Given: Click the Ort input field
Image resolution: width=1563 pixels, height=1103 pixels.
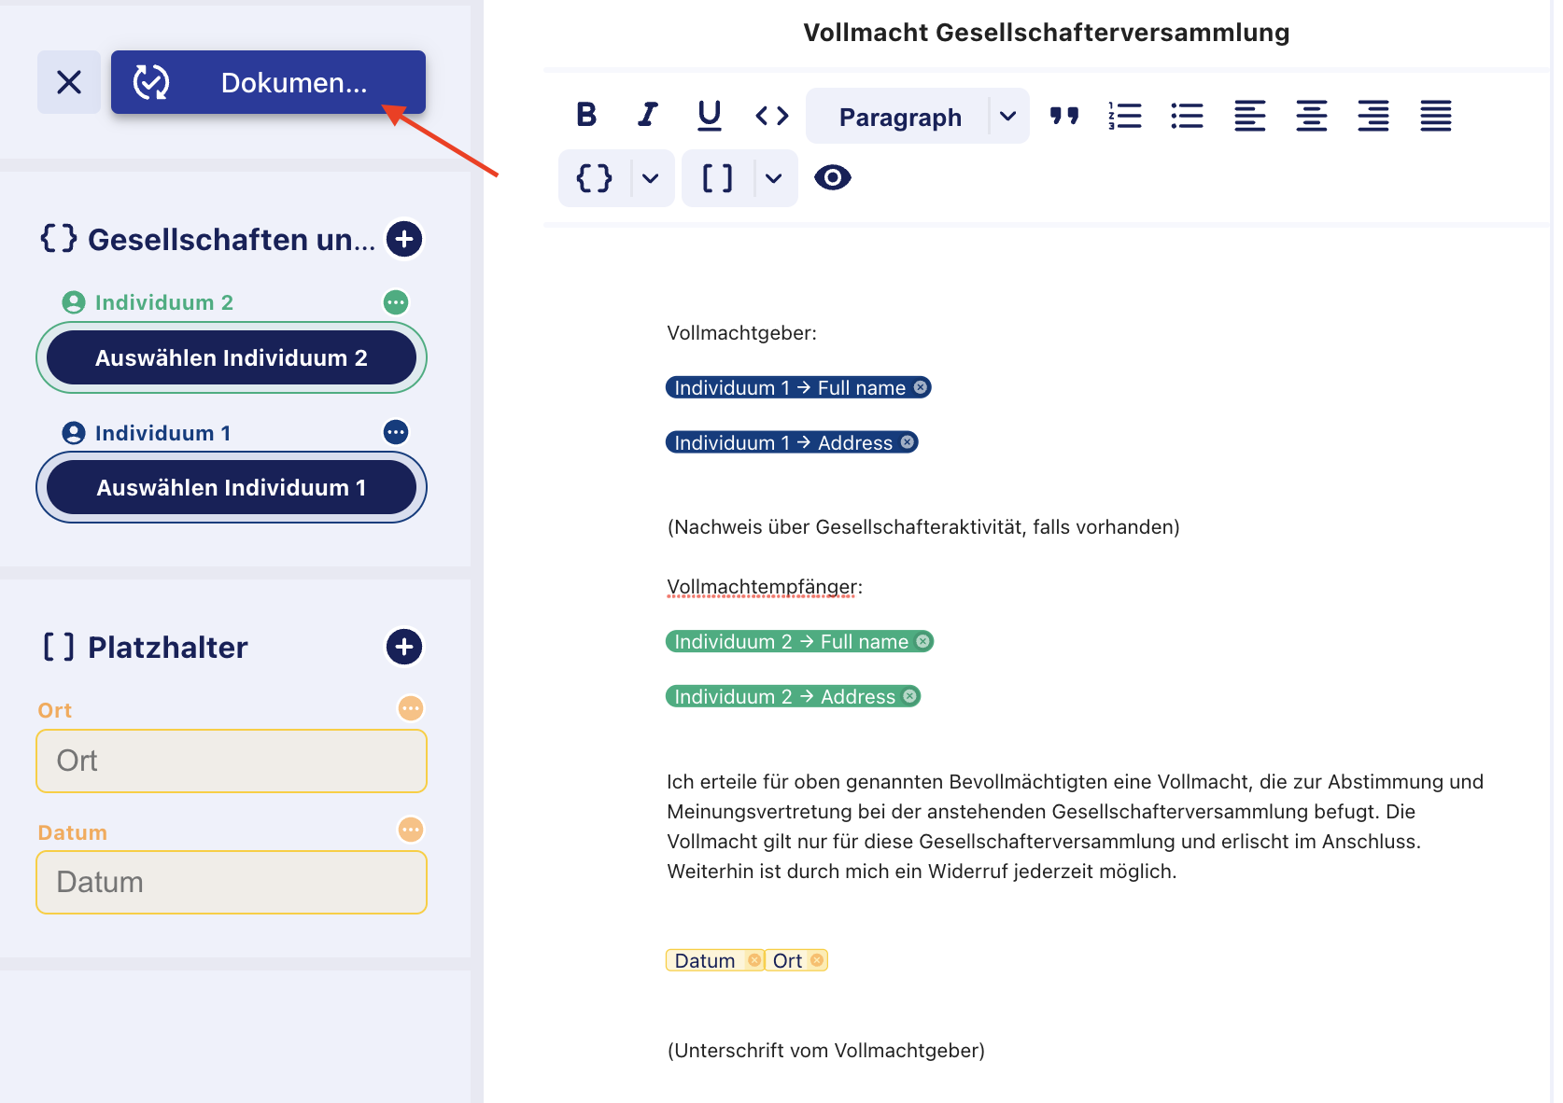Looking at the screenshot, I should pos(232,761).
